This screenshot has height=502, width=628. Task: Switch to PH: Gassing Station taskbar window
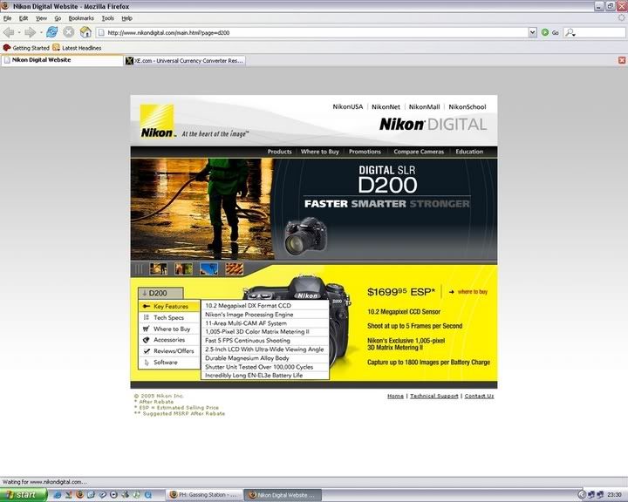(206, 495)
